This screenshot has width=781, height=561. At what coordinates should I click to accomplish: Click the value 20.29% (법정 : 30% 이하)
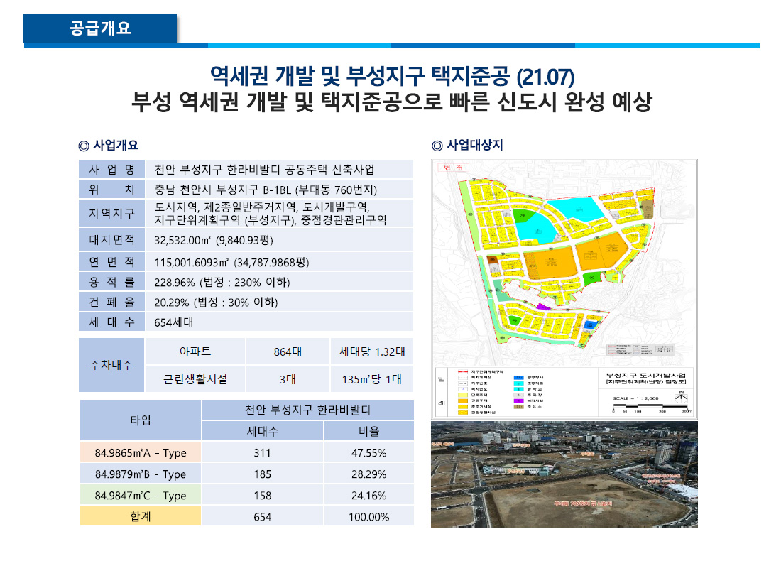216,303
